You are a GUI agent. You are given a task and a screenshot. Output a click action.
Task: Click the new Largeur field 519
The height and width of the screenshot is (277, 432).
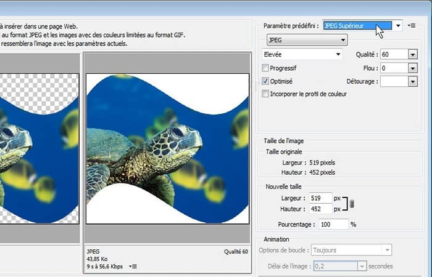(320, 198)
